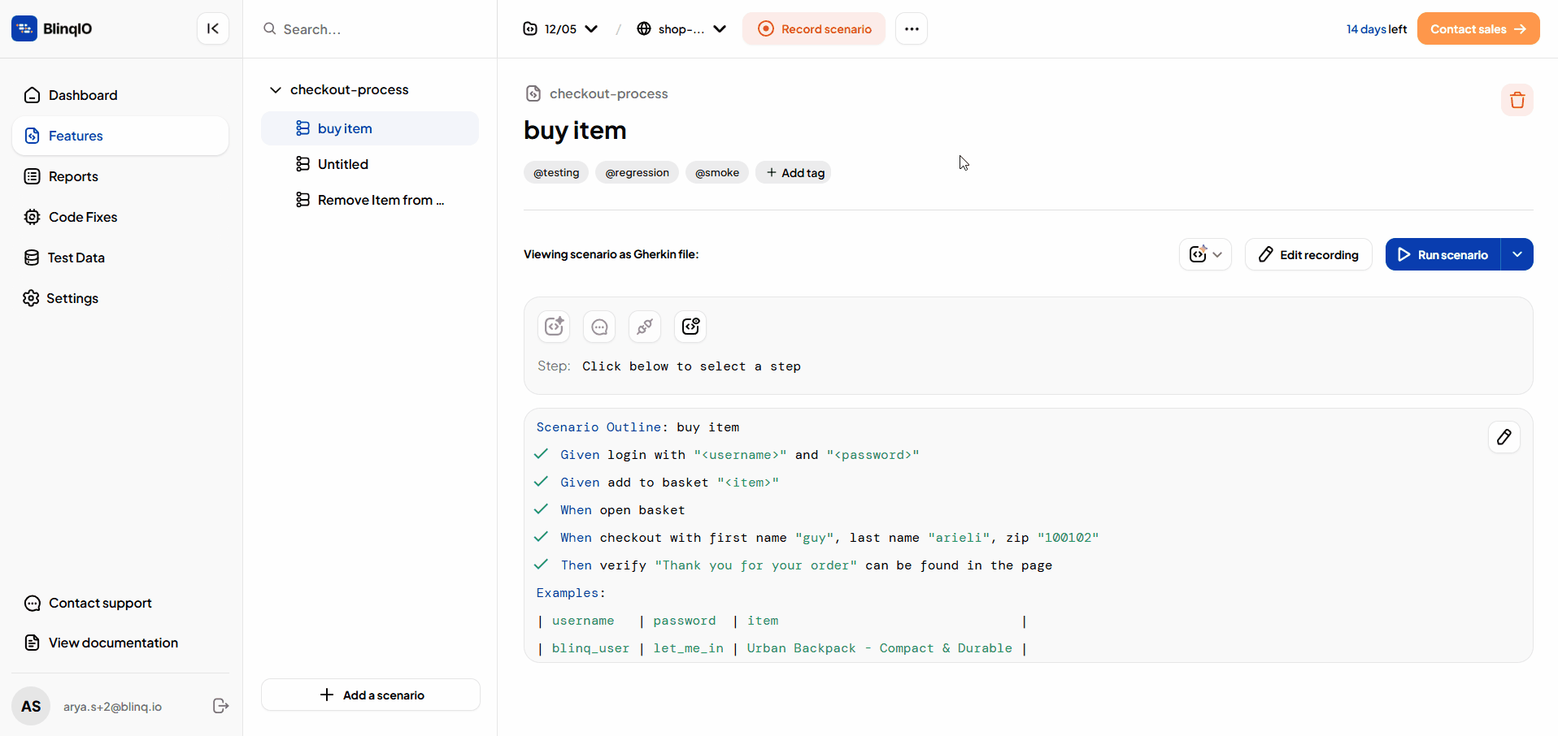Click the connector plug step icon
The height and width of the screenshot is (736, 1558).
[645, 327]
